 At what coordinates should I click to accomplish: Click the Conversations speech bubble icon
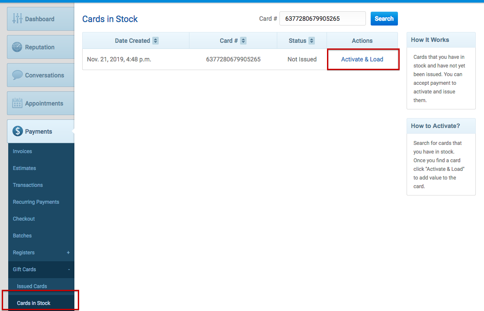(17, 75)
